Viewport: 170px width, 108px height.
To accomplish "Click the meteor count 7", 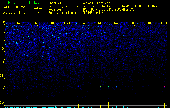I will point(38,12).
